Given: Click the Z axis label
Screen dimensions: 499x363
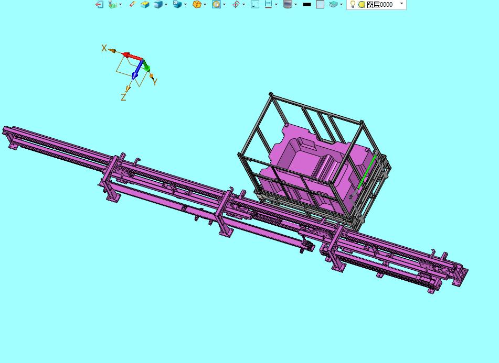Looking at the screenshot, I should click(123, 97).
